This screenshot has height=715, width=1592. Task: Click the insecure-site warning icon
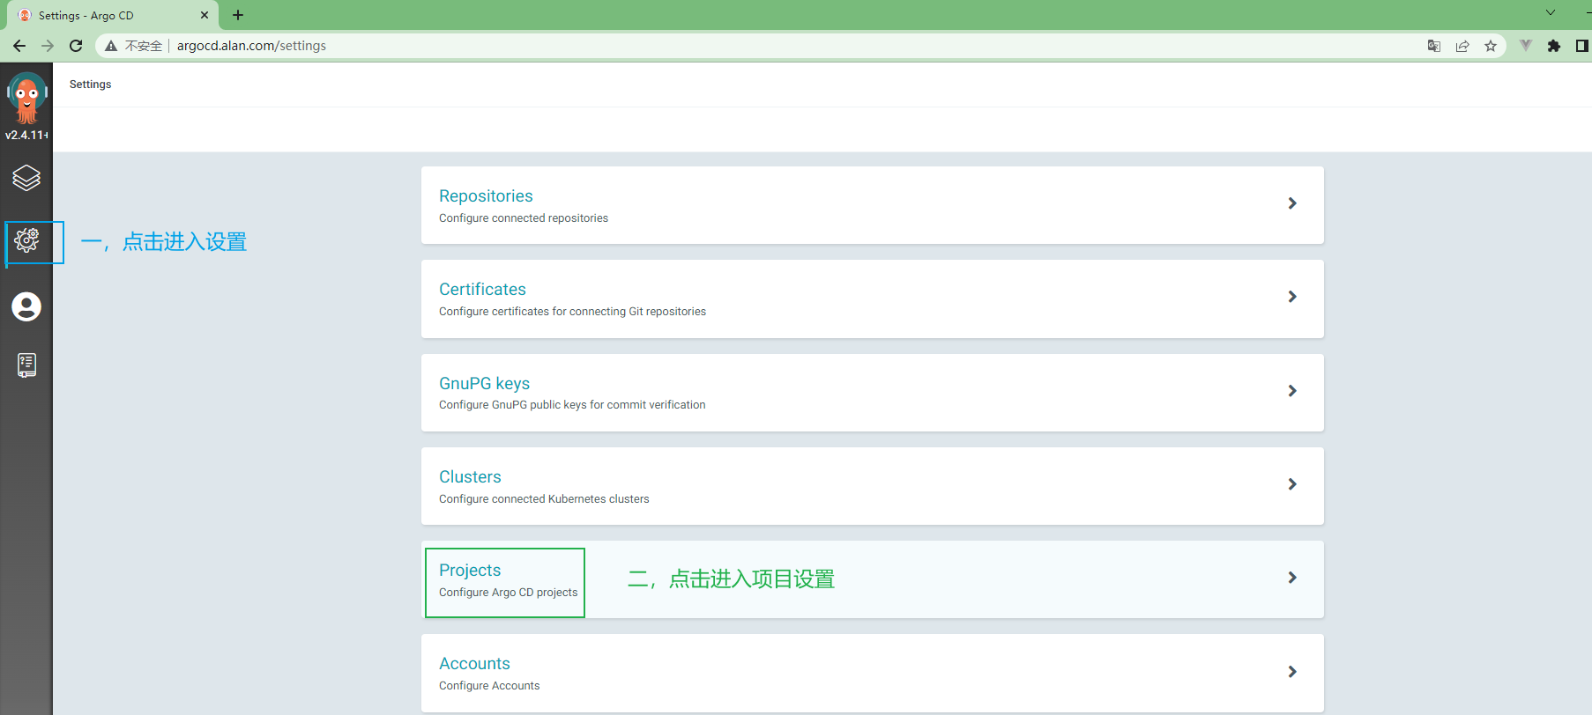(111, 46)
